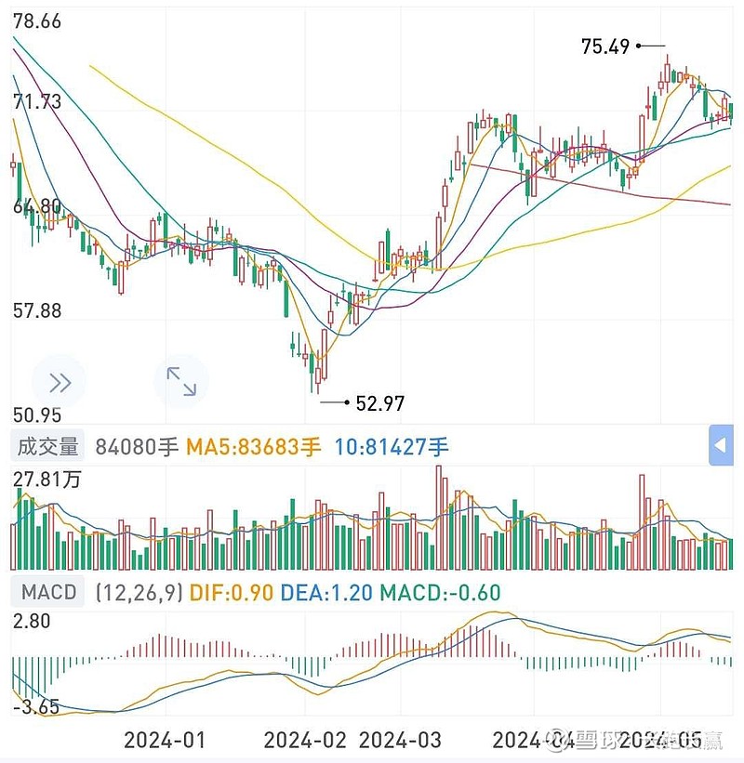Select the 2024-02 date label

[x=305, y=740]
